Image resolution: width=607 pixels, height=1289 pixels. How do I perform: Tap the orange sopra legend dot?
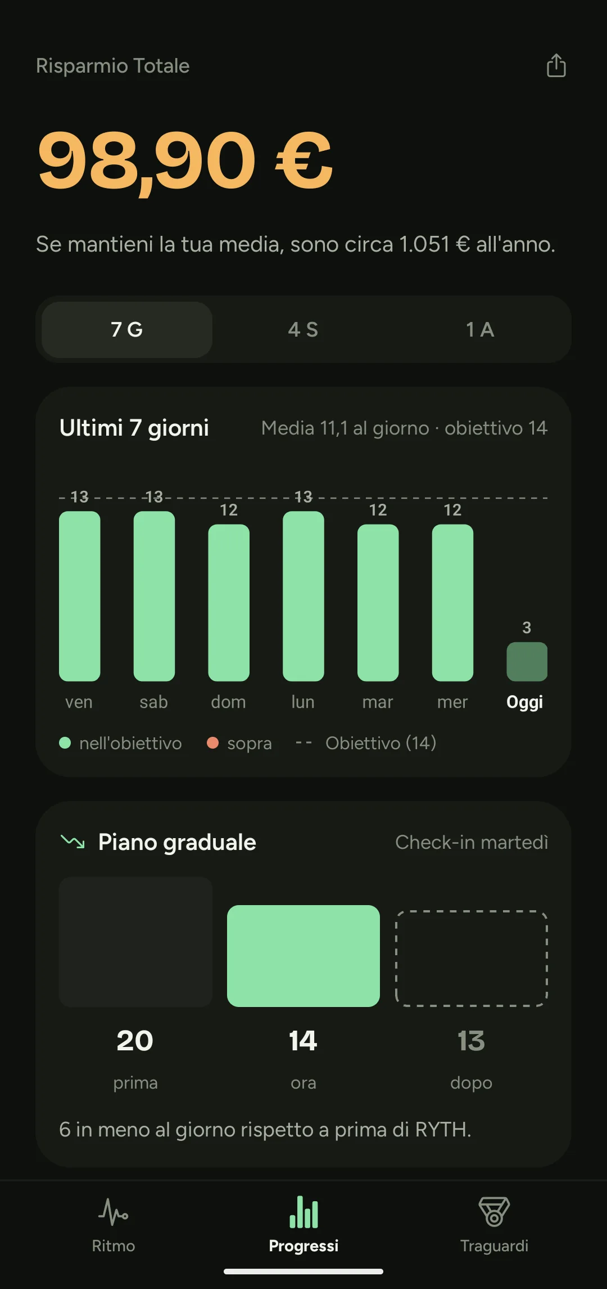pyautogui.click(x=212, y=743)
